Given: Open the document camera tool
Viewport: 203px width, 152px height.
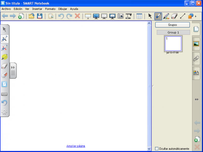Looking at the screenshot, I should point(129,16).
